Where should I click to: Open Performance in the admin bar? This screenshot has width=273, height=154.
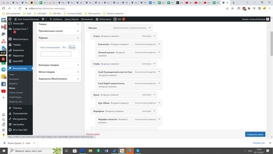click(103, 19)
